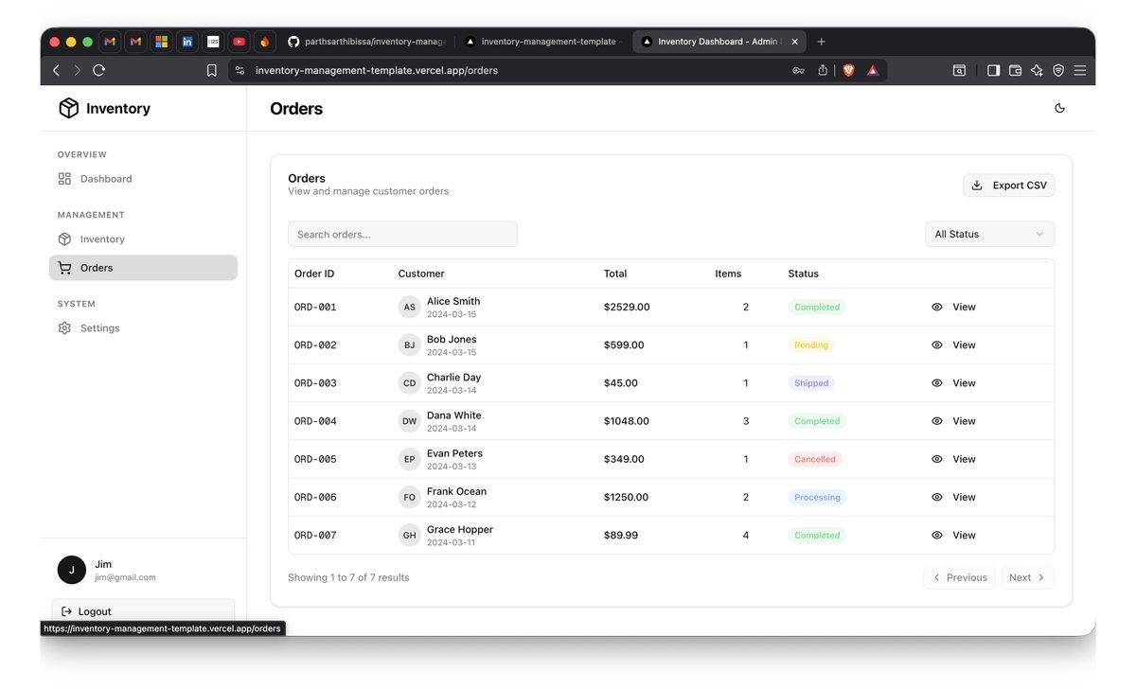Click the Status column header

click(804, 274)
